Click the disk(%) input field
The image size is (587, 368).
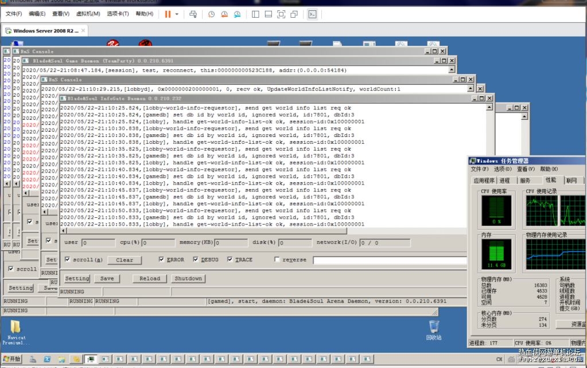coord(295,242)
